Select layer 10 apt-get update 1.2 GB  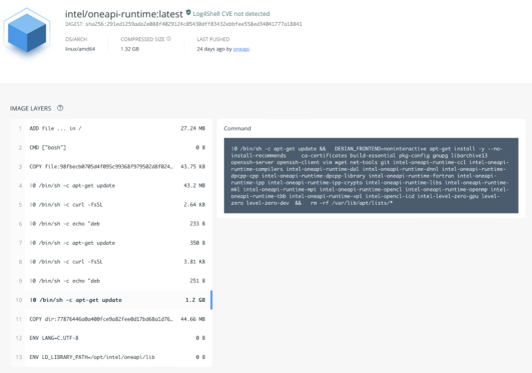[111, 300]
